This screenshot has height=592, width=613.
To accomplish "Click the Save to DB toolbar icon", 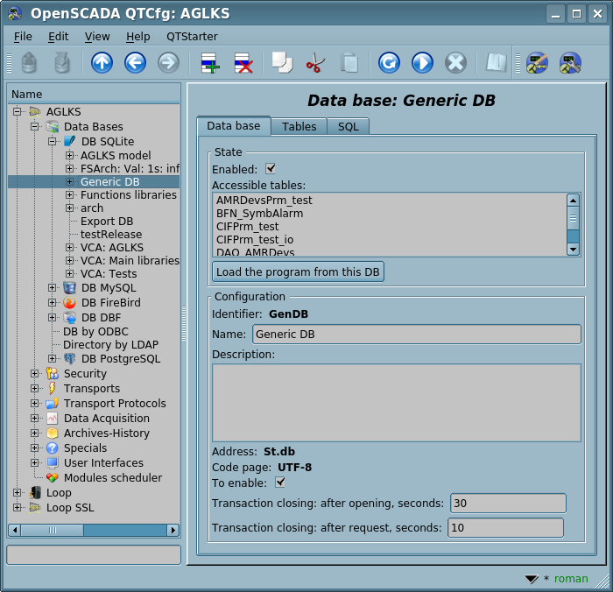I will click(x=62, y=62).
